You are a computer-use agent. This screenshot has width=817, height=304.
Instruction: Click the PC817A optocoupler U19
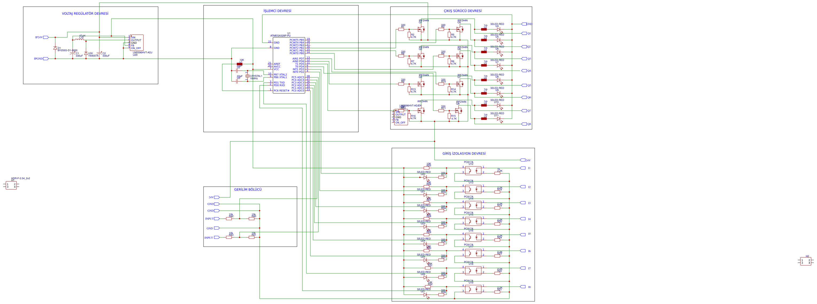(473, 289)
